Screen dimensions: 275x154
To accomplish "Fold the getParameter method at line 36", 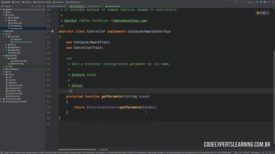I will click(57, 96).
